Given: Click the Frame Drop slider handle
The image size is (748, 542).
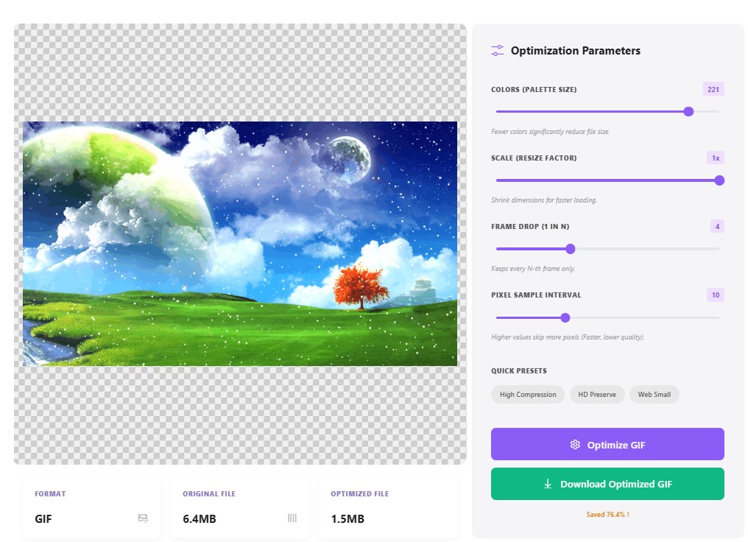Looking at the screenshot, I should [571, 249].
